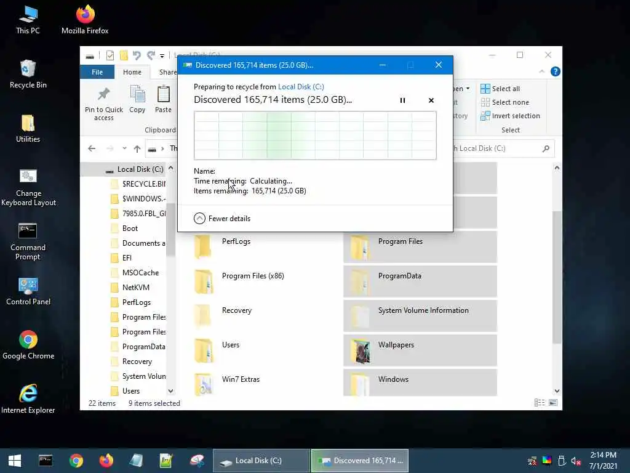
Task: Click the recycle progress graph
Action: [315, 135]
